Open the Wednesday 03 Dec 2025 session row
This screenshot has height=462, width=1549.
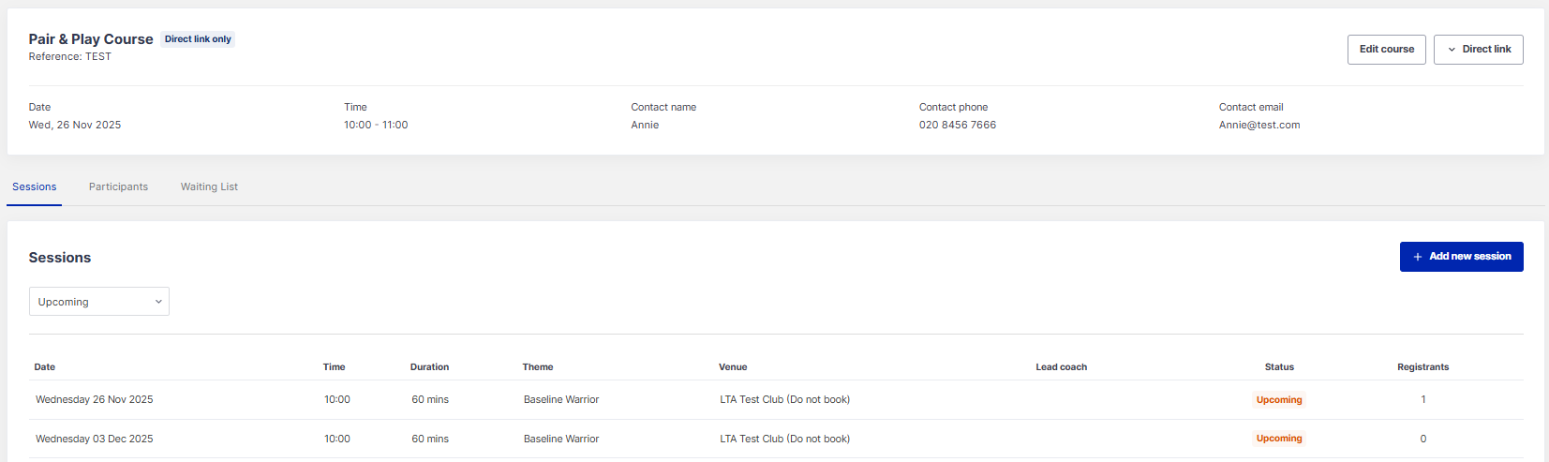pos(94,439)
